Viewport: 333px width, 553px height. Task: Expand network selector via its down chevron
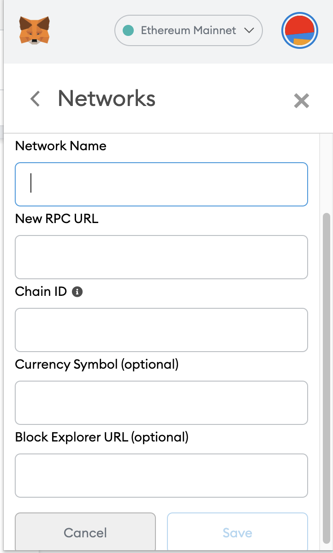[249, 31]
